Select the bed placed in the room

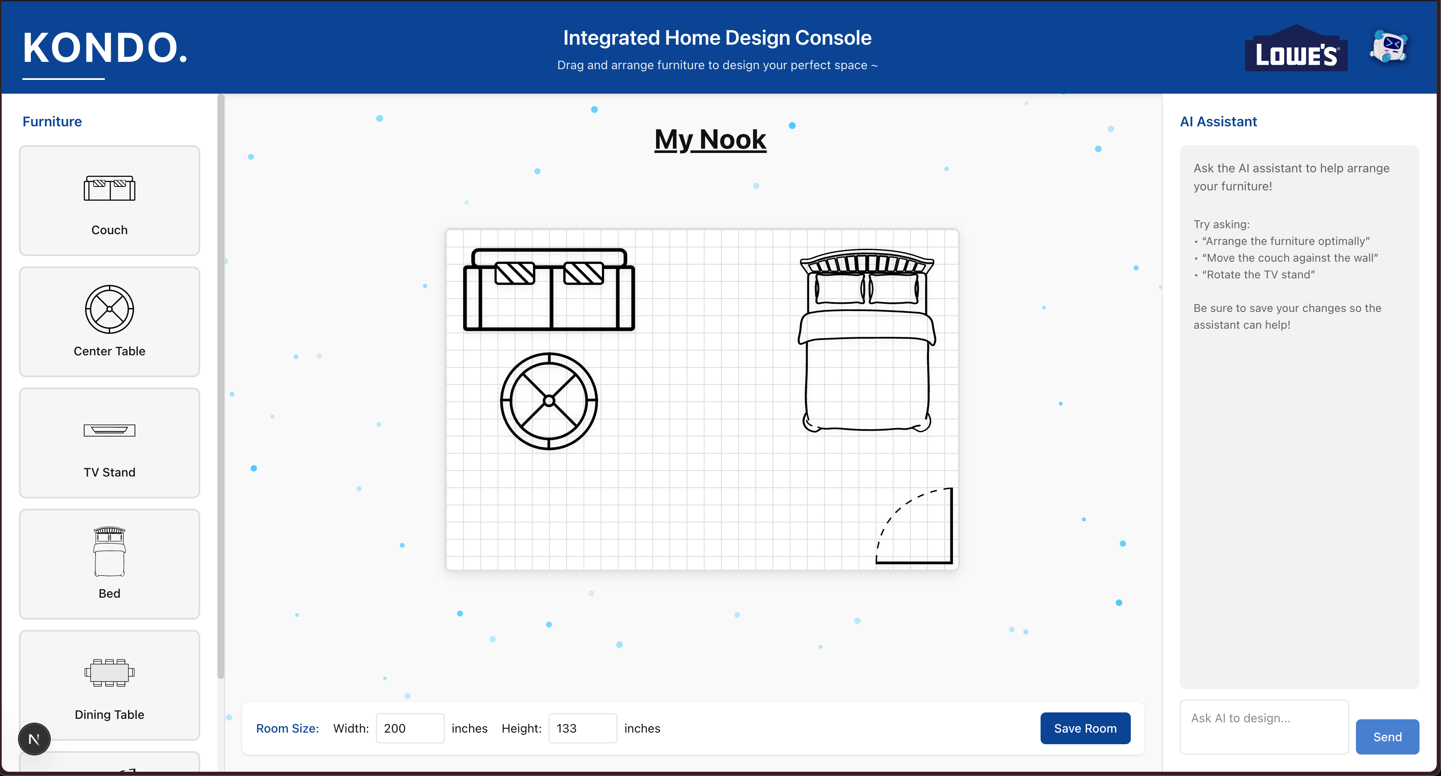867,341
